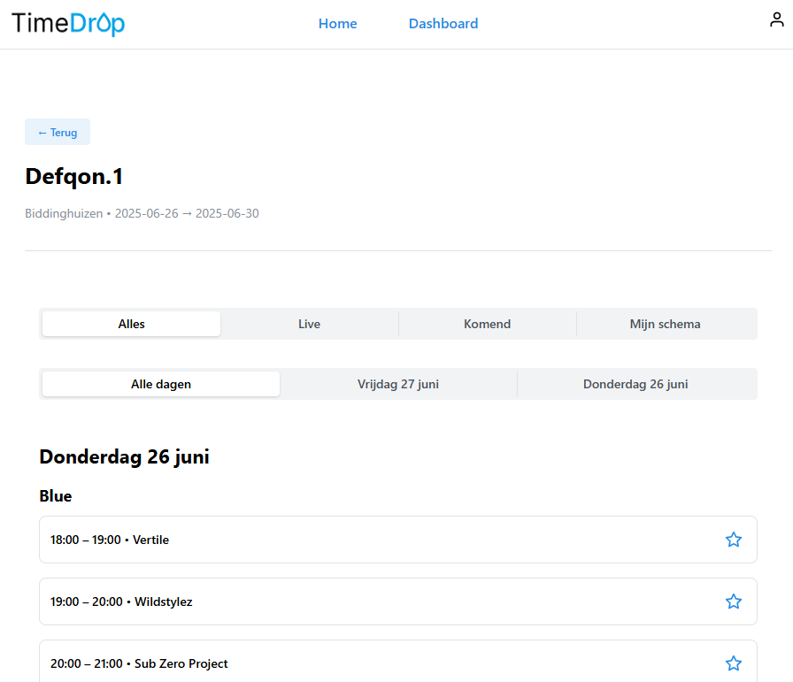Screen dimensions: 793x682
Task: Select the Donderdag 26 juni day tab
Action: (635, 384)
